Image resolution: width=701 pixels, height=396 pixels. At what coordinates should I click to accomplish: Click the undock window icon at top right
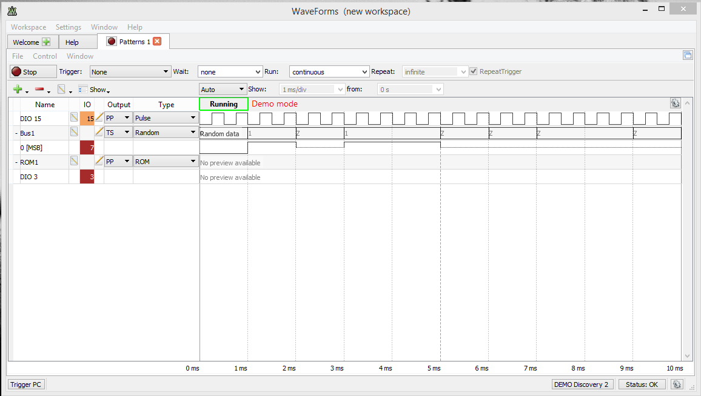[688, 55]
